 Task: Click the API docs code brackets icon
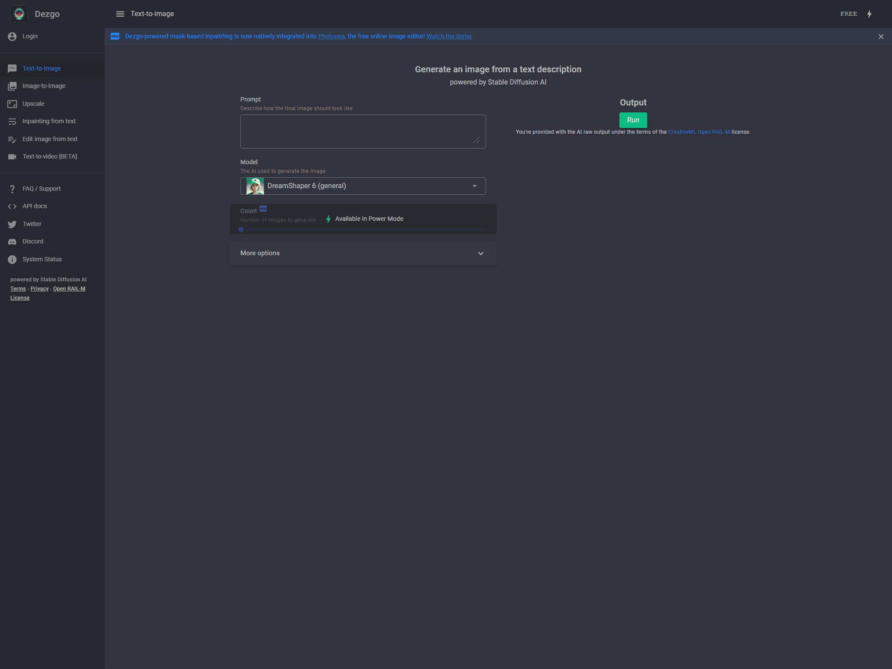click(12, 206)
